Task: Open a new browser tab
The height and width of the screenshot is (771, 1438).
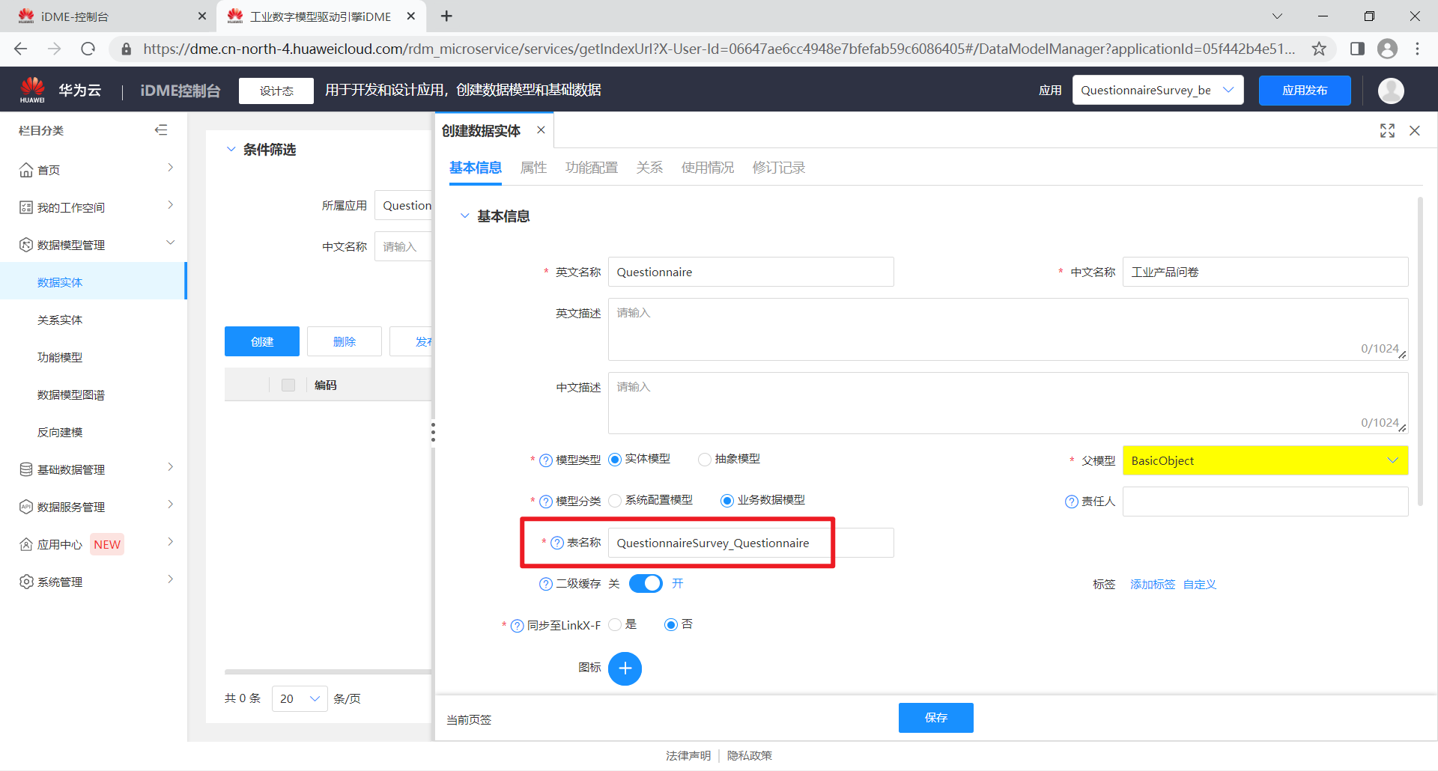Action: point(446,16)
